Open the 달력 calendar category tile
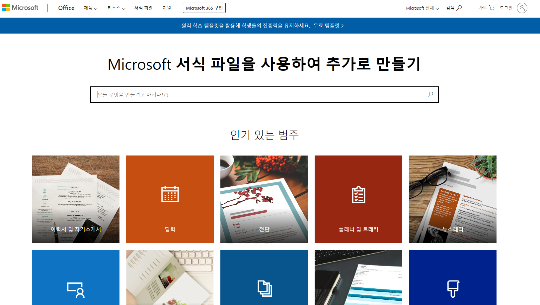Viewport: 540px width, 305px height. coord(170,199)
